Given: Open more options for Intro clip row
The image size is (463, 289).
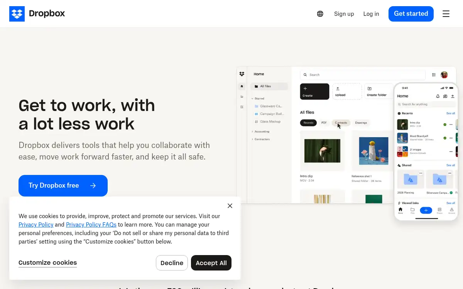Looking at the screenshot, I should click(451, 125).
